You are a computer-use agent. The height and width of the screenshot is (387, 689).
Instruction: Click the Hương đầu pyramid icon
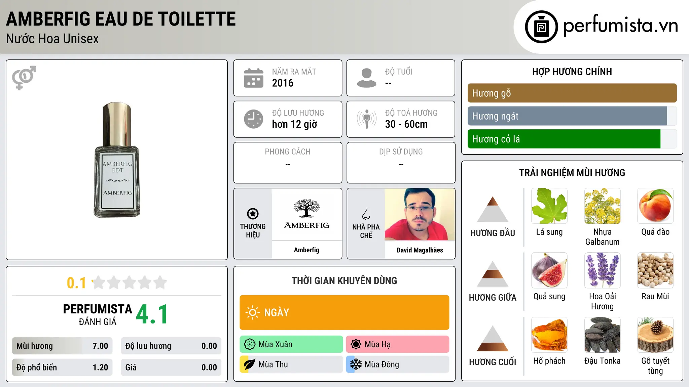coord(493,209)
